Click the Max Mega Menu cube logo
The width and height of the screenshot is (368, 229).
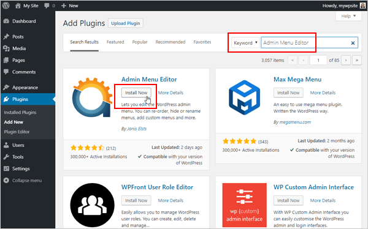coord(245,97)
